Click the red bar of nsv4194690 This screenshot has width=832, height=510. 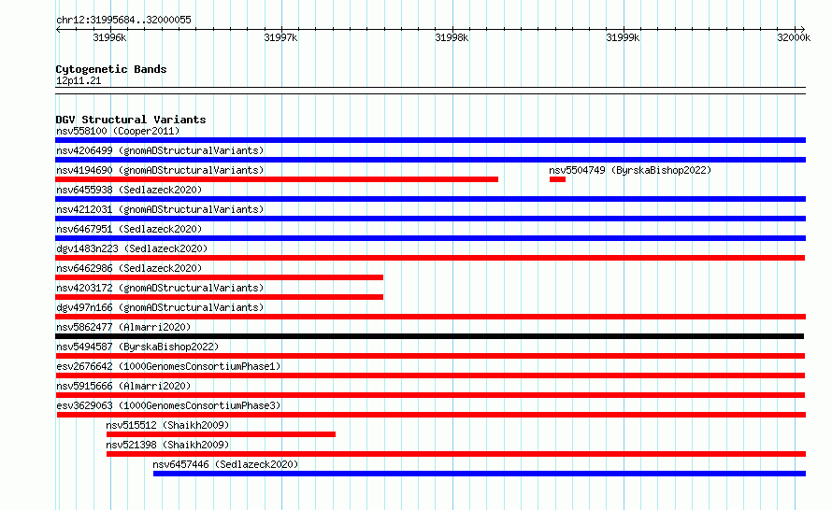click(x=277, y=179)
